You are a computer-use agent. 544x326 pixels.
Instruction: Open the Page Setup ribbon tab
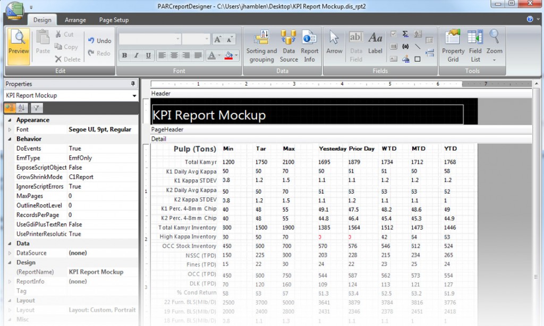pos(114,20)
